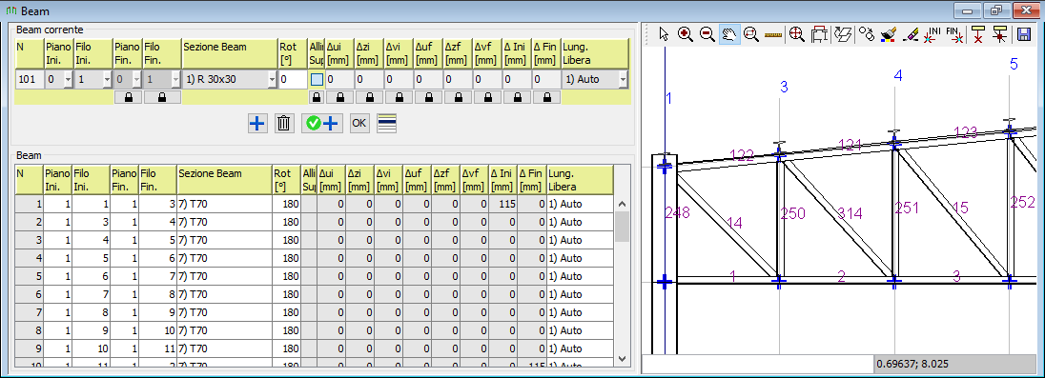The image size is (1045, 378).
Task: Toggle the Allin Sup checkbox
Action: tap(317, 79)
